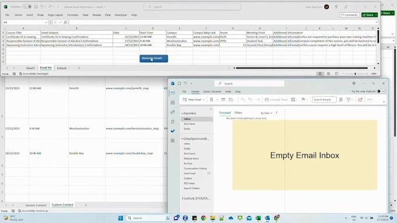Click the Outlook Search box

(249, 84)
